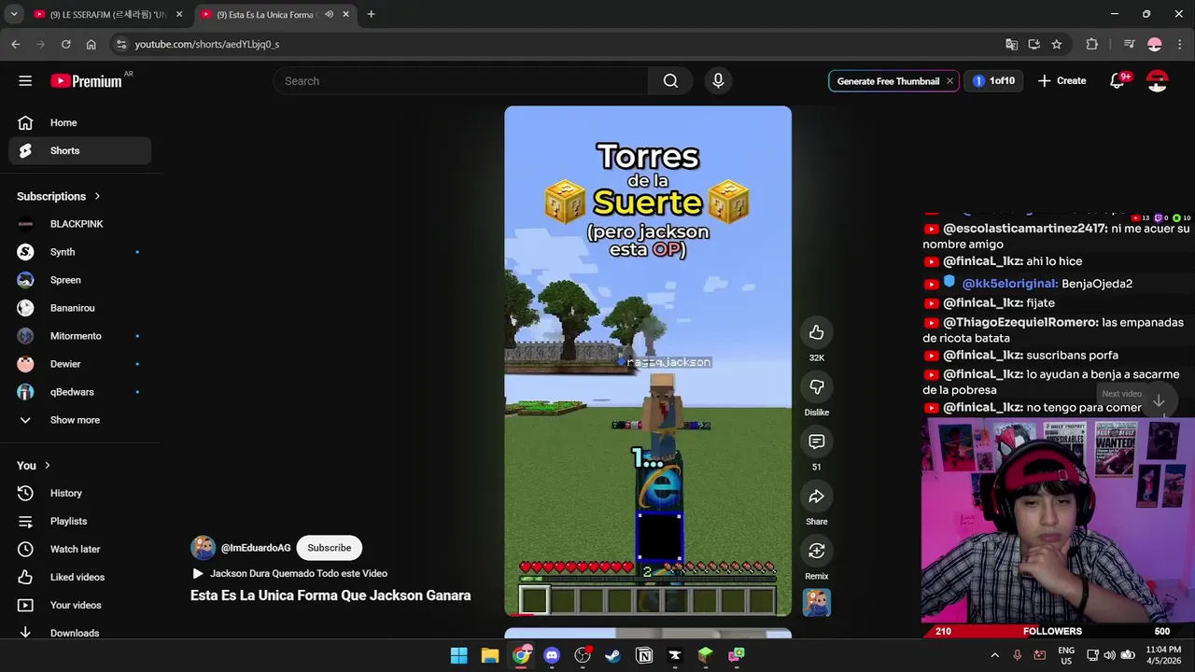Install app icon in address bar

pos(1034,44)
